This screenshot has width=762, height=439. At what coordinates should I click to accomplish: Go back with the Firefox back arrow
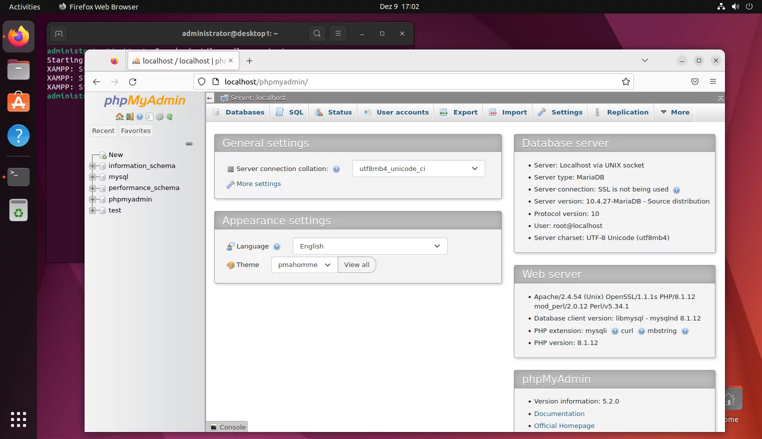click(x=97, y=81)
